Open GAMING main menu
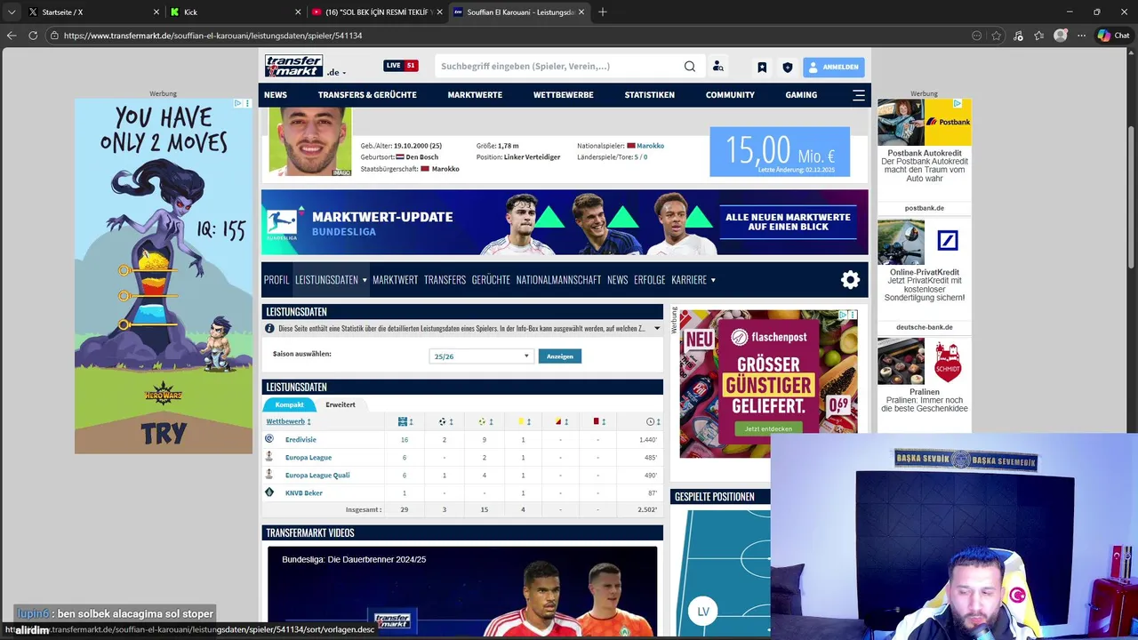 (801, 95)
